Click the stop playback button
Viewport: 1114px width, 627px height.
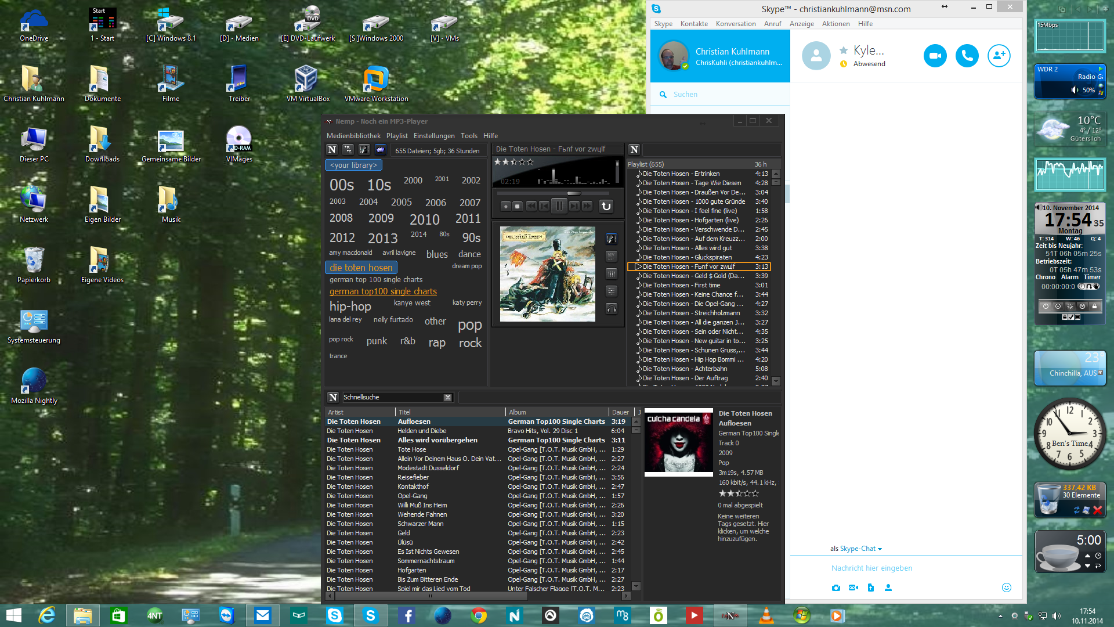pos(518,206)
